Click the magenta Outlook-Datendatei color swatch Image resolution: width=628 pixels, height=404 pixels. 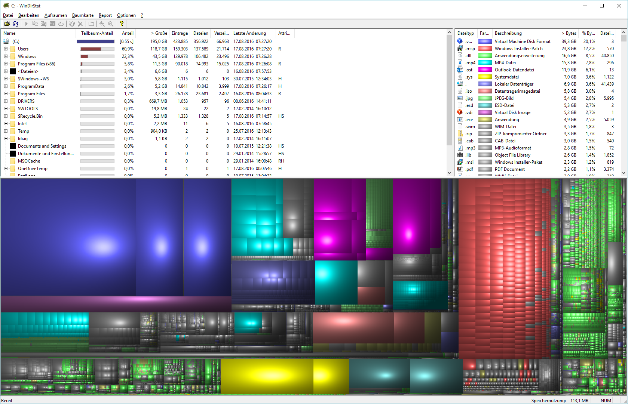(485, 70)
